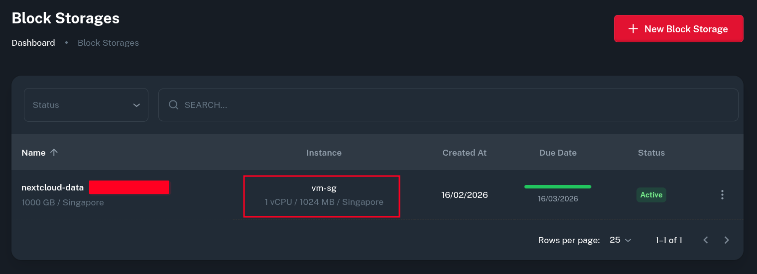Screen dimensions: 757x274
Task: Click the Due Date column header
Action: (x=558, y=153)
